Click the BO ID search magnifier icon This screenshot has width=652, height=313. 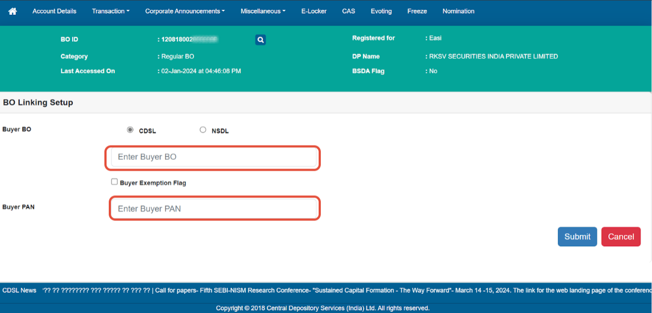coord(261,39)
